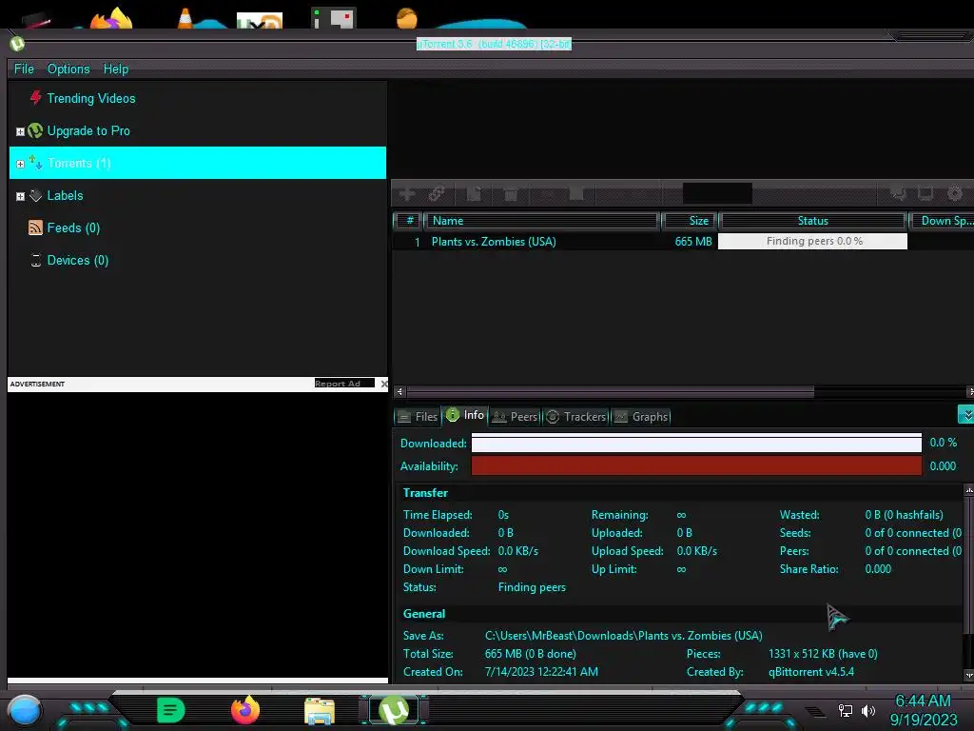Click the torrent list scrollbar's left arrow
The image size is (974, 731).
(x=399, y=391)
